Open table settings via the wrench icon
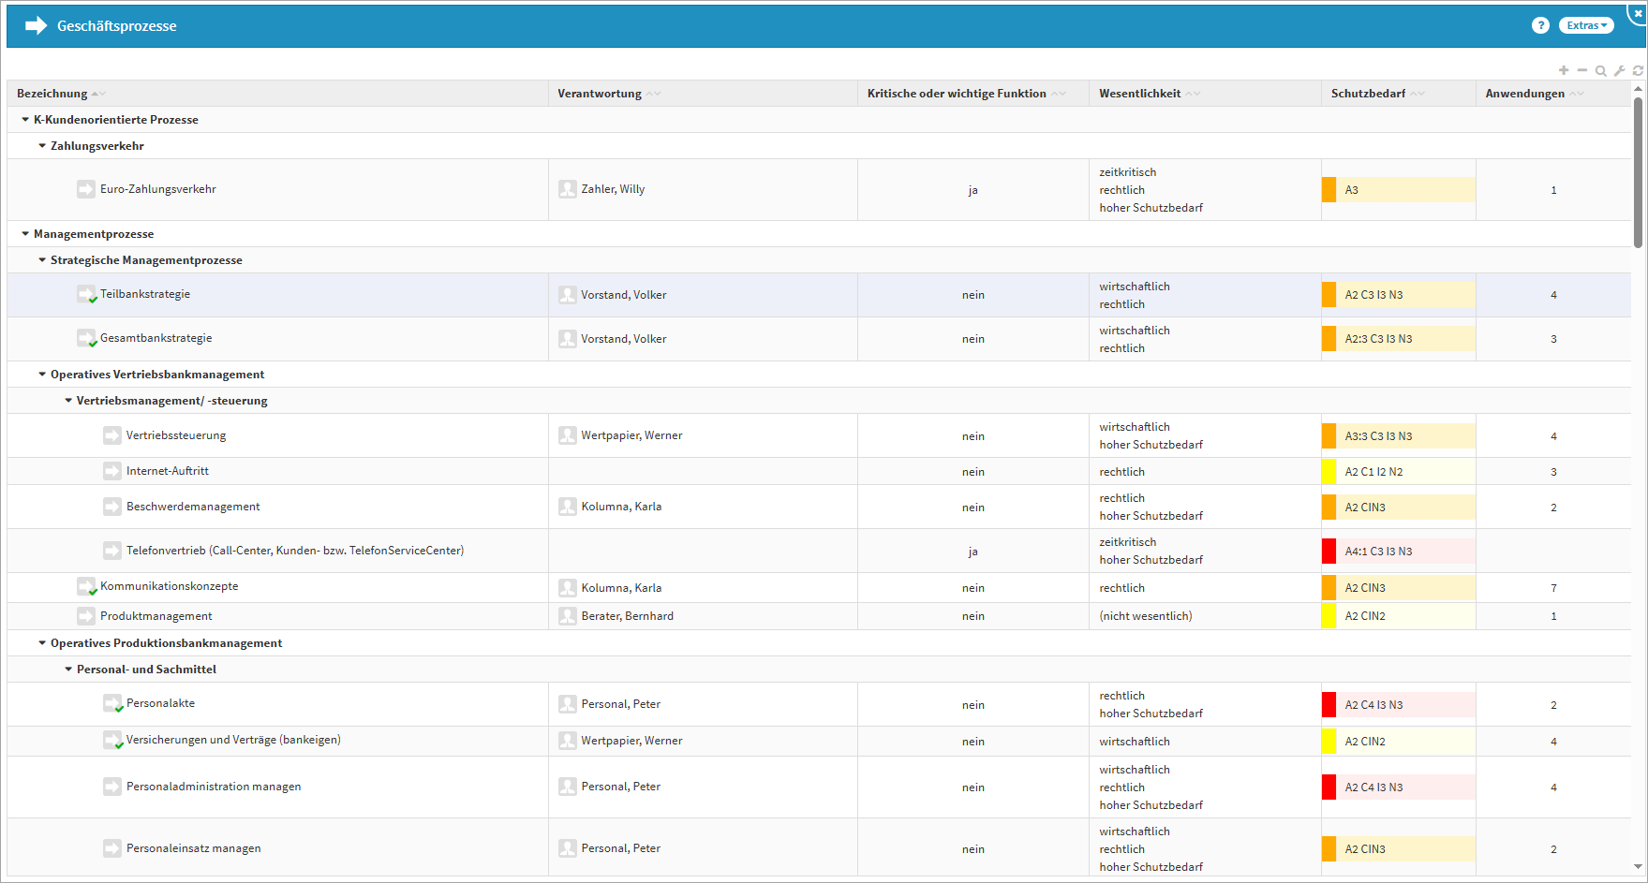Image resolution: width=1648 pixels, height=883 pixels. click(1619, 71)
